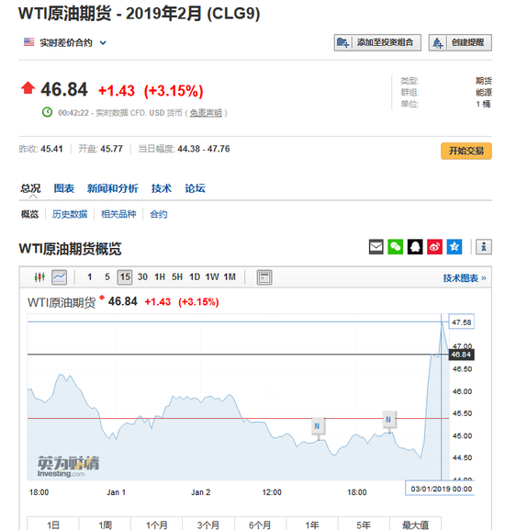The image size is (505, 530).
Task: Open the 免责声明 disclaimer link
Action: click(206, 113)
